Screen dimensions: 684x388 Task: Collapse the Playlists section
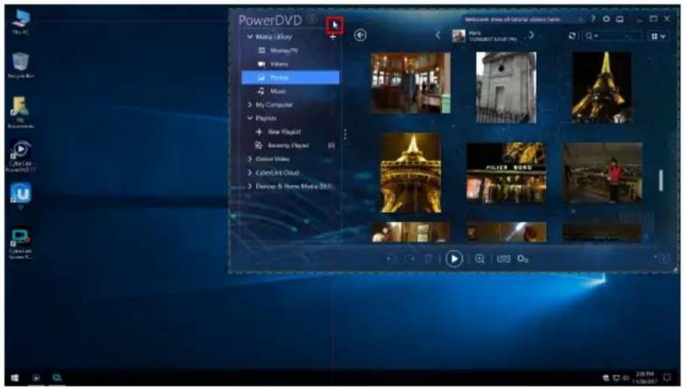[x=250, y=118]
